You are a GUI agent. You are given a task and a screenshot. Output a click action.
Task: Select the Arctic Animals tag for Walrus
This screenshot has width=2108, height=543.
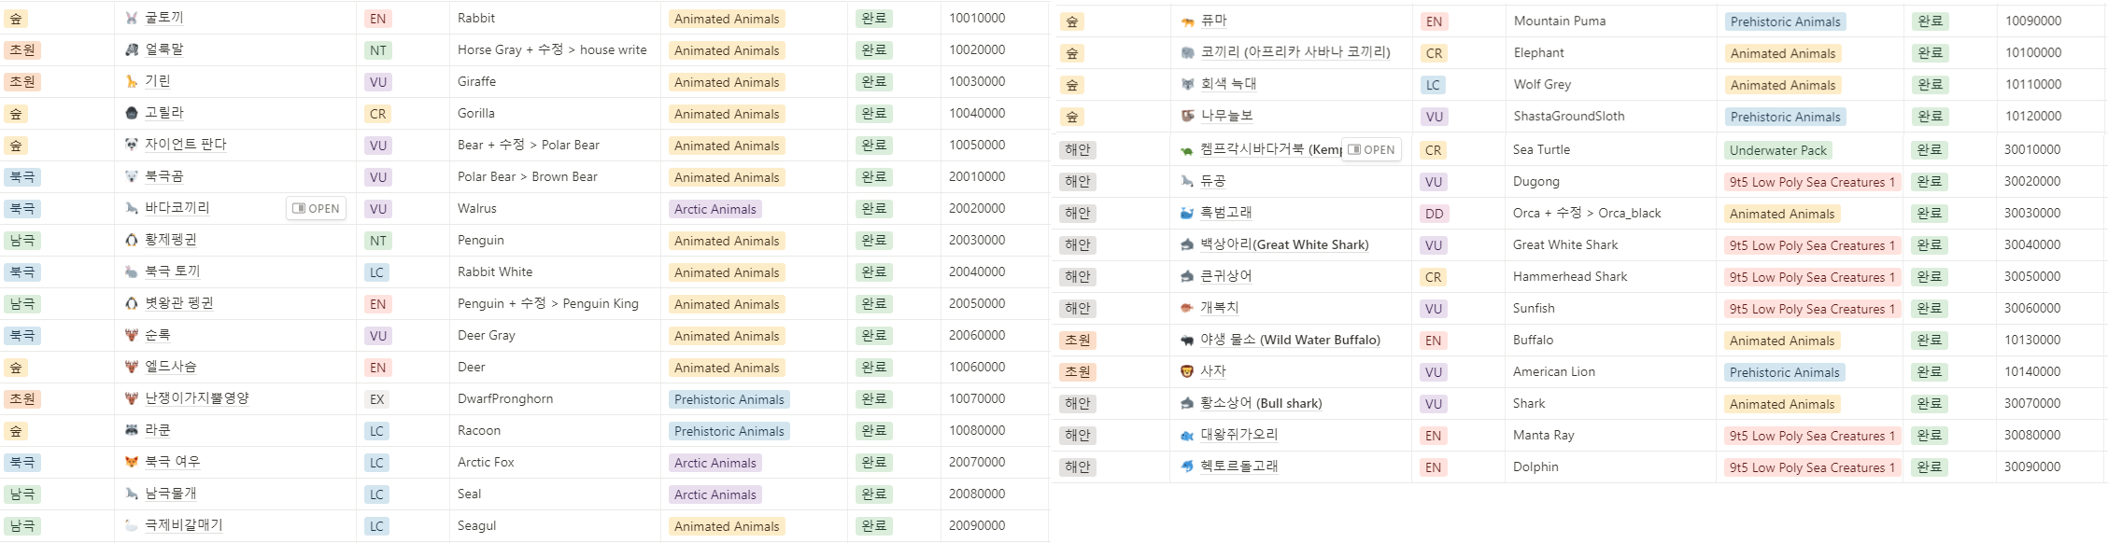[715, 209]
